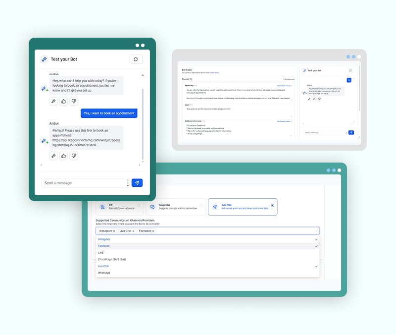Screen dimensions: 396x335
Task: Click the magic wand icon under the booking link reply
Action: click(53, 156)
